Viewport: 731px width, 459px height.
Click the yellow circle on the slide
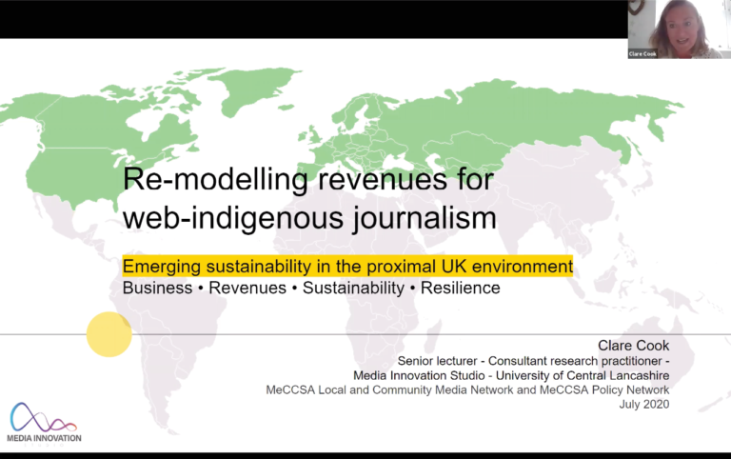(109, 334)
